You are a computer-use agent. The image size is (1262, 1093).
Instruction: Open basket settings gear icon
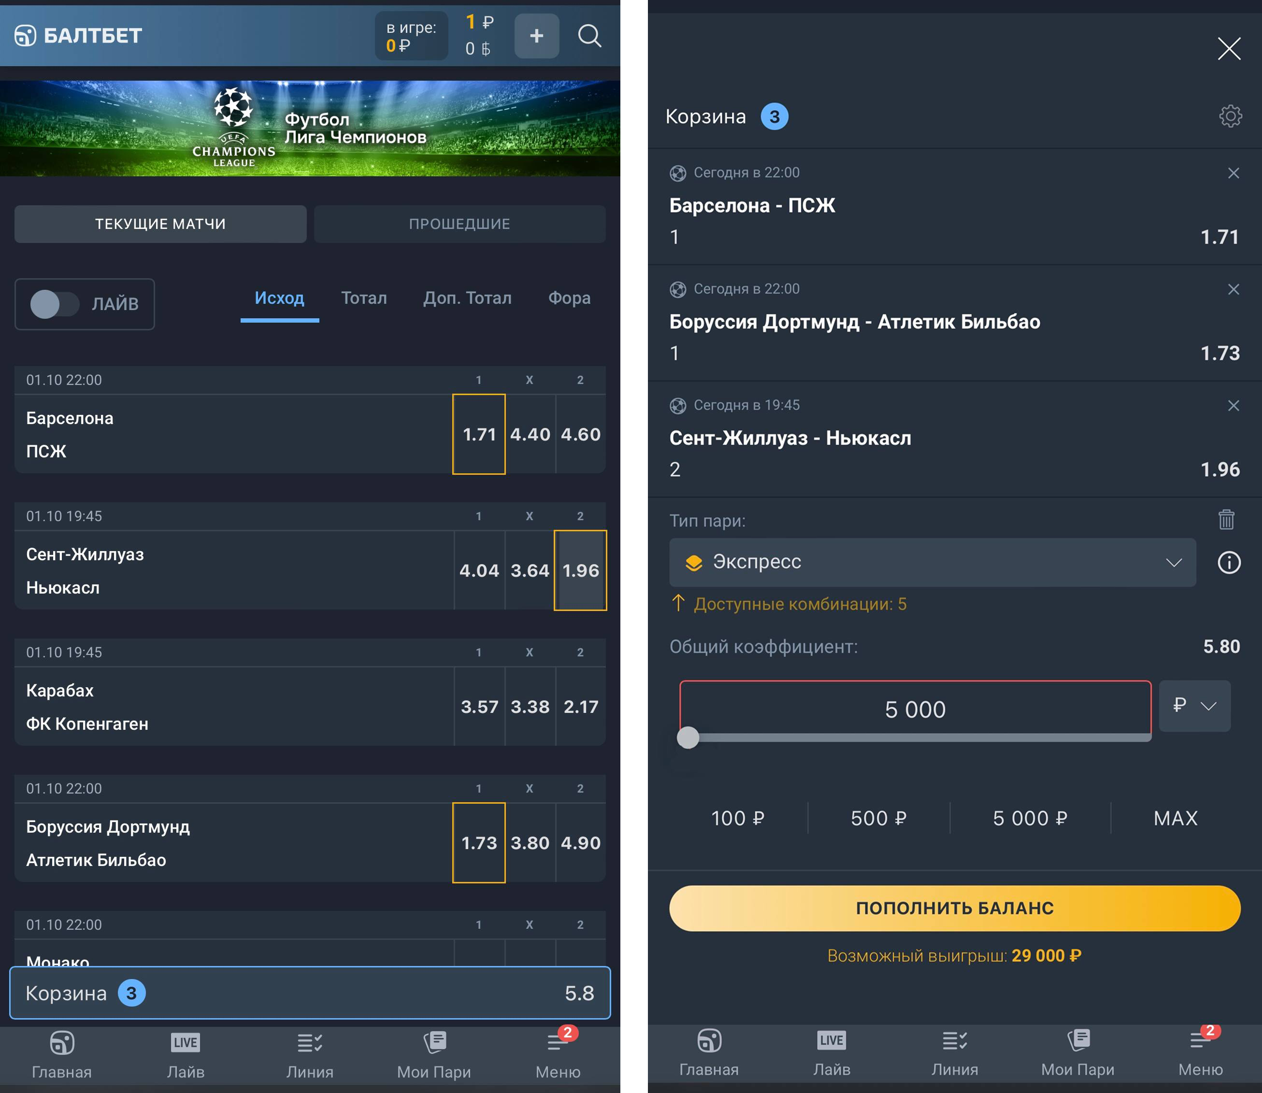1230,116
